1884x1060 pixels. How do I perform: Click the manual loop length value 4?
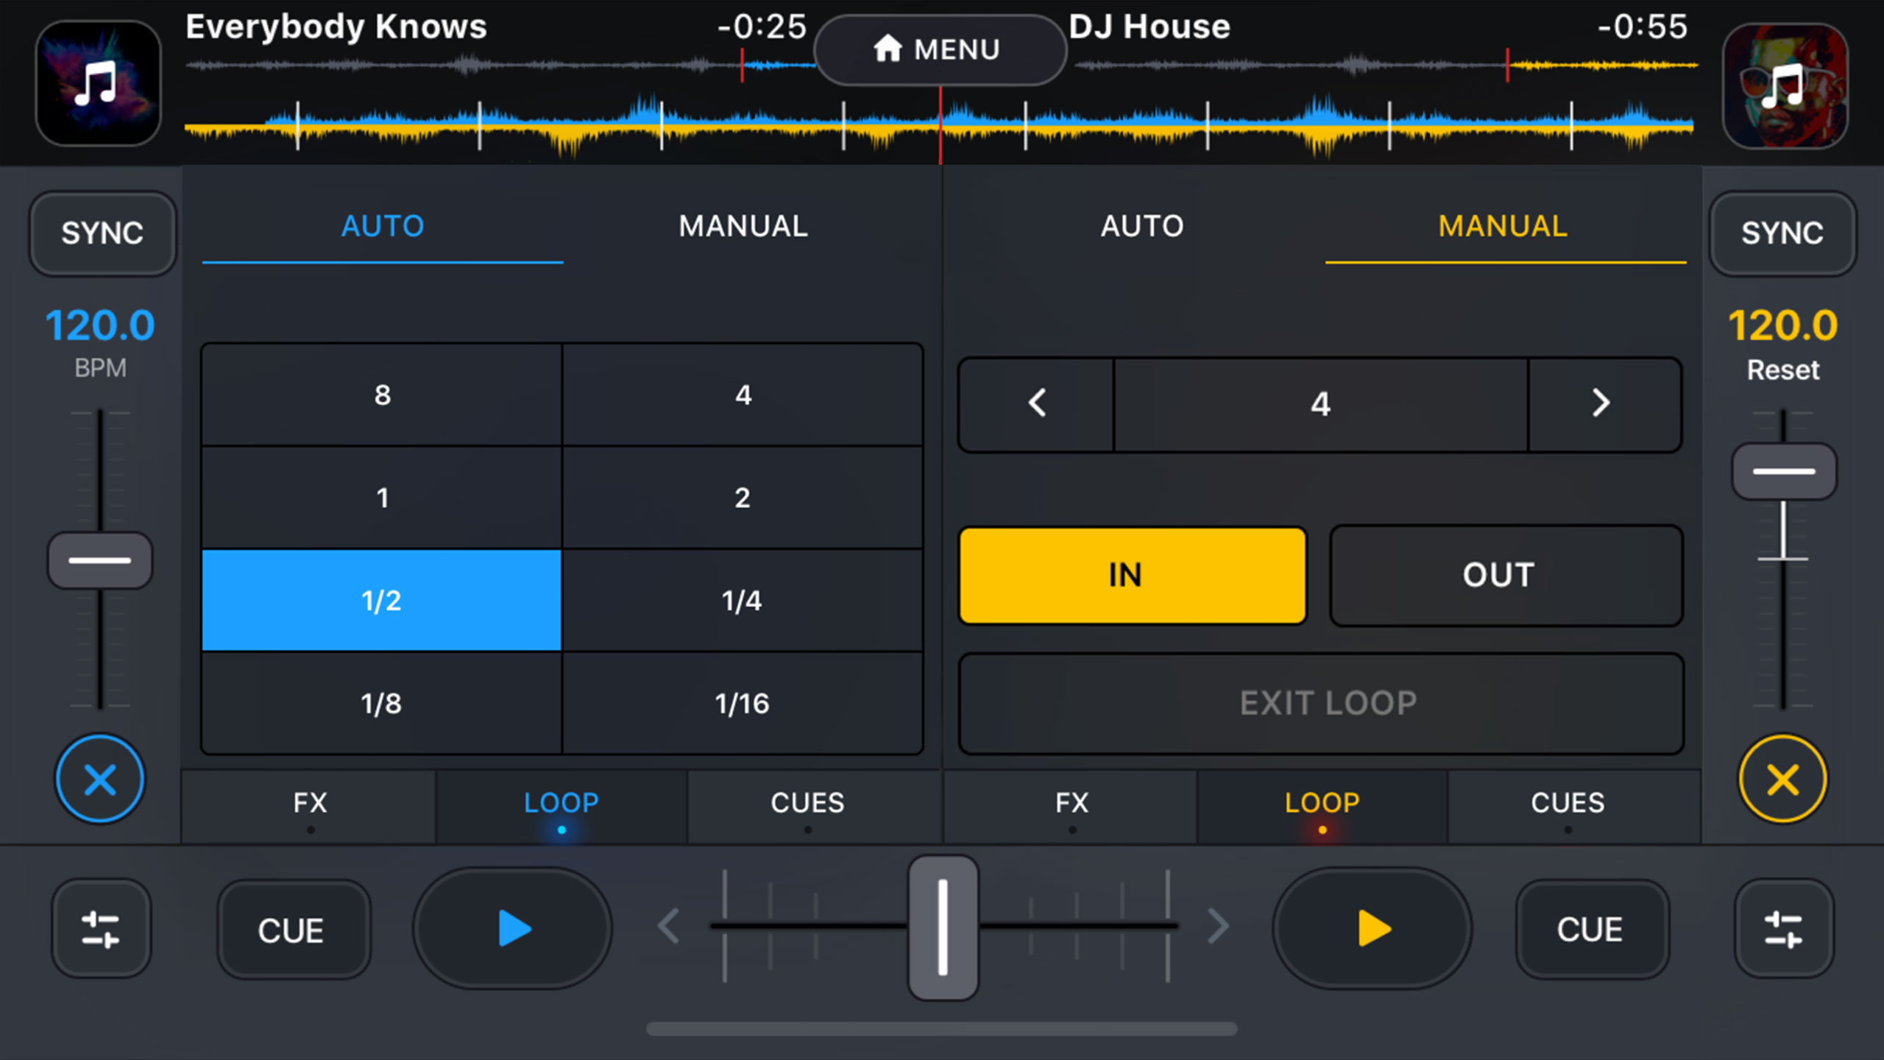pos(1321,404)
